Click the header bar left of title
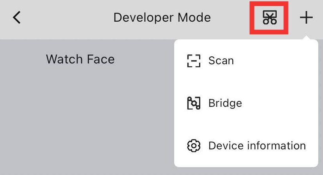323x175 pixels. pos(63,18)
